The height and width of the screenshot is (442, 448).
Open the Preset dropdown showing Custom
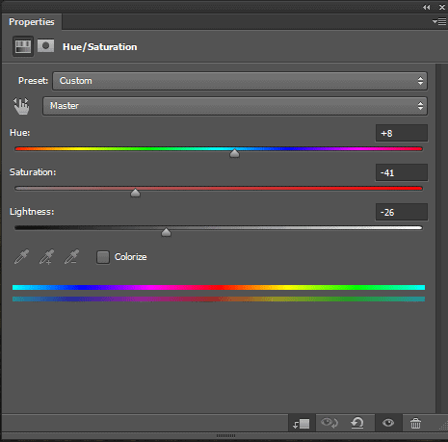point(240,81)
